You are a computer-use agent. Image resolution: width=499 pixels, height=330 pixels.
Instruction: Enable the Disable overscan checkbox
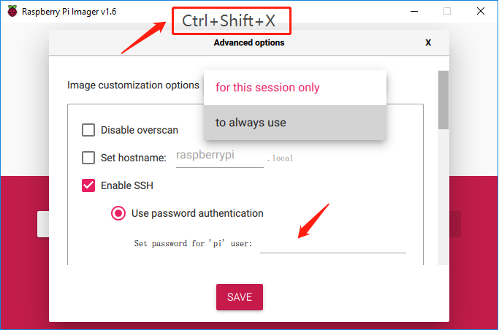[x=88, y=130]
